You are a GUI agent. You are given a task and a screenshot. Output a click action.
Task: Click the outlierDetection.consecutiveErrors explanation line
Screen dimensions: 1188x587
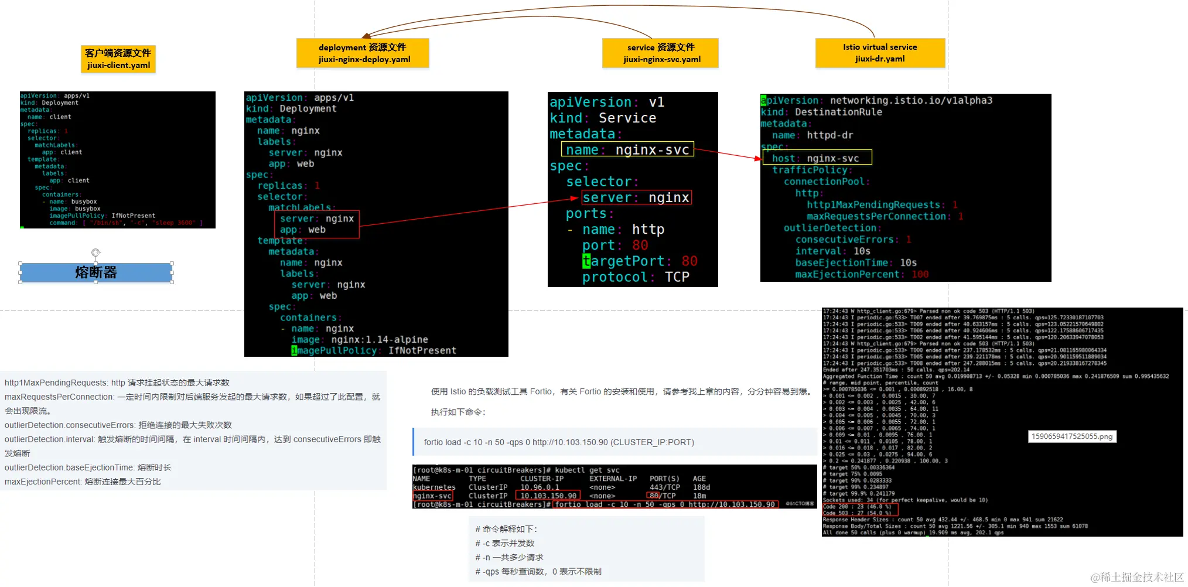pyautogui.click(x=118, y=425)
